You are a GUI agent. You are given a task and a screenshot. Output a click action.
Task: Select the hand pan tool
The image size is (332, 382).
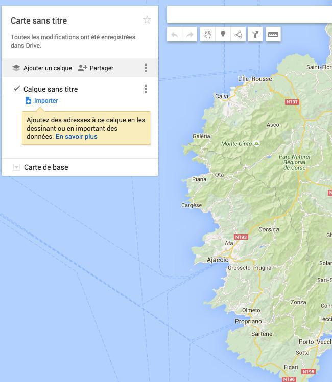click(207, 35)
